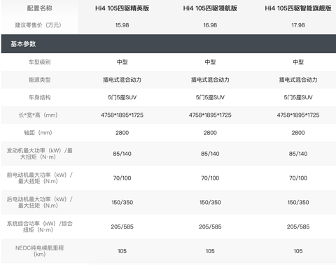Click the 15.98 price value
Viewport: 336px width, 265px height.
pyautogui.click(x=122, y=25)
